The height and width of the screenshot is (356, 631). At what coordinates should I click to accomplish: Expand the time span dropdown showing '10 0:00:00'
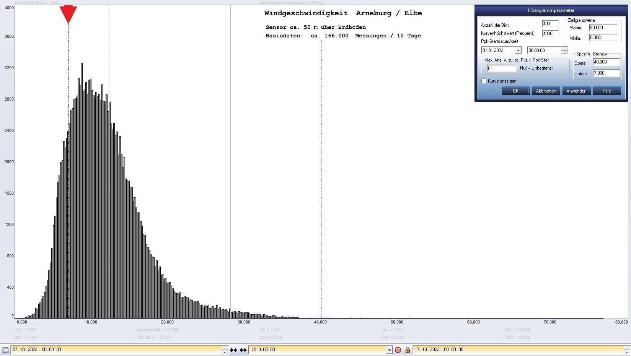[389, 350]
